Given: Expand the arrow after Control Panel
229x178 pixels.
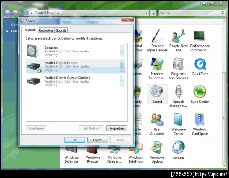Looking at the screenshot, I should coord(58,13).
